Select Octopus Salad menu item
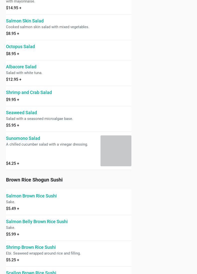 pyautogui.click(x=20, y=46)
